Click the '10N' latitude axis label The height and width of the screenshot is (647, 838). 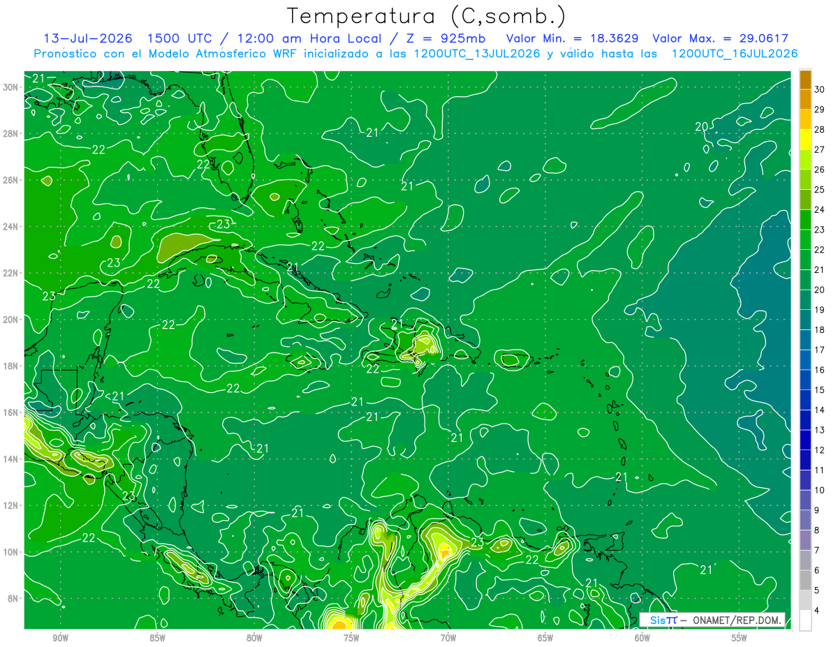[x=11, y=552]
